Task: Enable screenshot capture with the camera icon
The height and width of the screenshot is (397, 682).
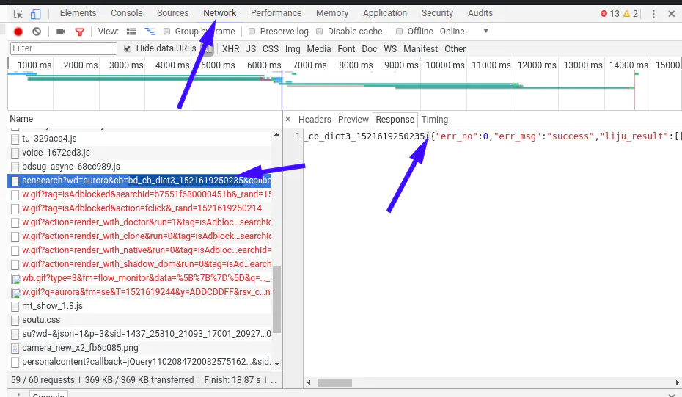Action: coord(61,32)
